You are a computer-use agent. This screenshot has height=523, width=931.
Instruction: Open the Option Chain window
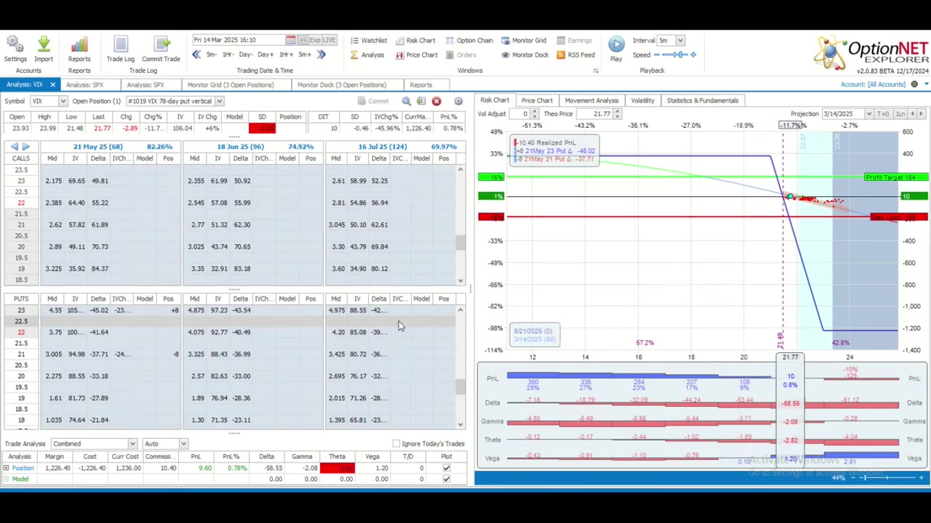469,41
